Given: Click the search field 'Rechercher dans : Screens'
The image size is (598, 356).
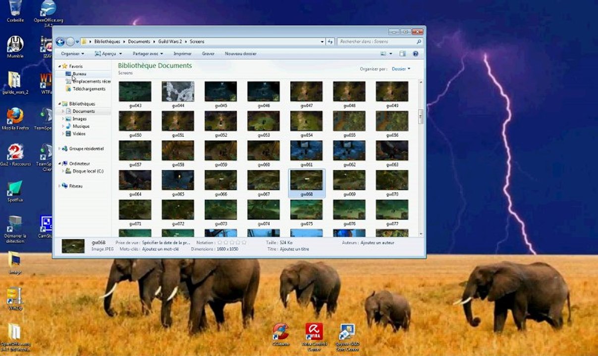Looking at the screenshot, I should pos(380,42).
